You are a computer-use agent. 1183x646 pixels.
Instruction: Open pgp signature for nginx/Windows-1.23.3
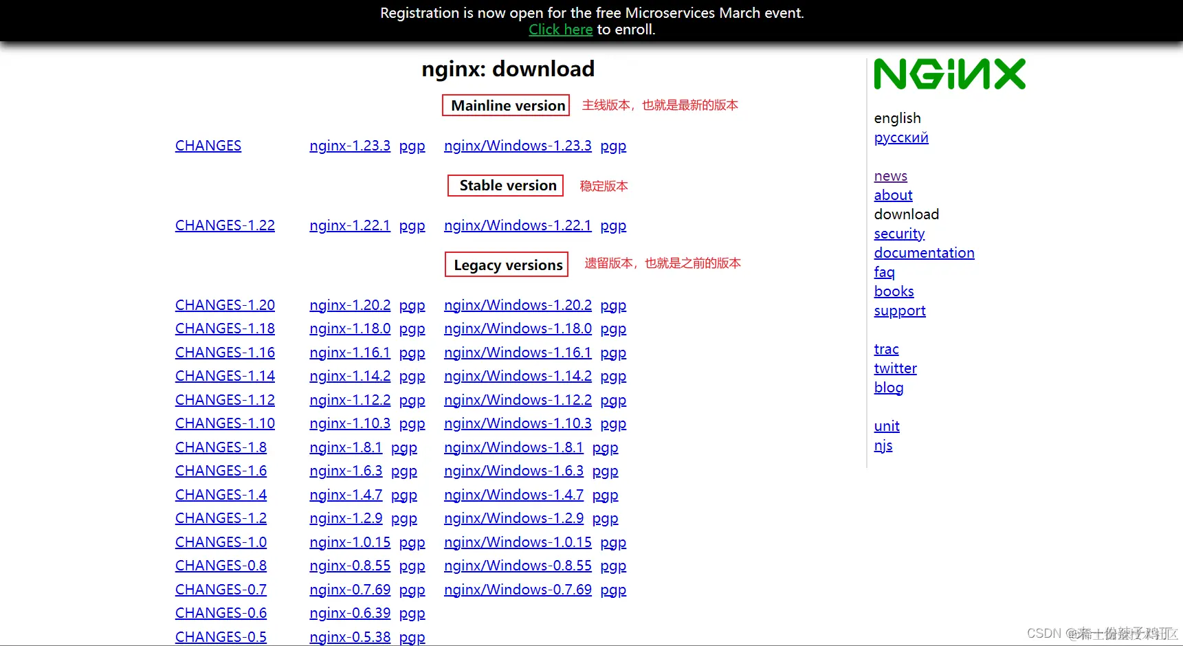pos(613,146)
